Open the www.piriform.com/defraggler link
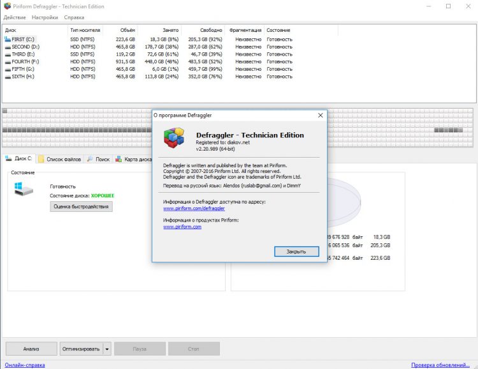 point(194,208)
